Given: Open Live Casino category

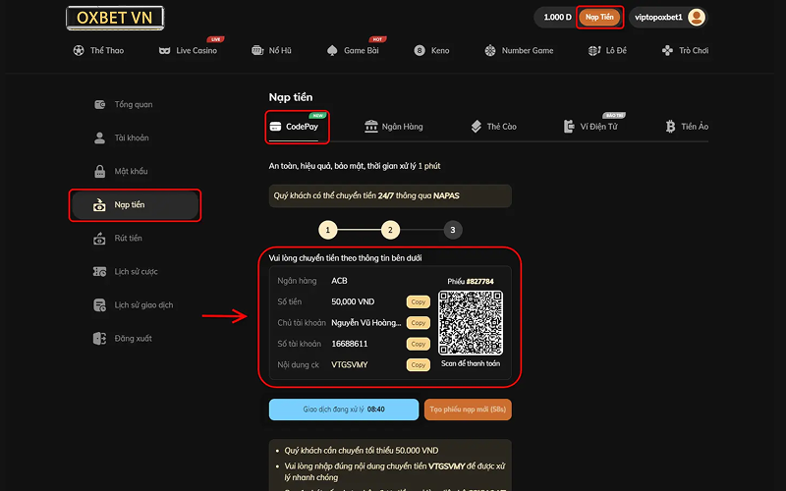Looking at the screenshot, I should point(188,50).
